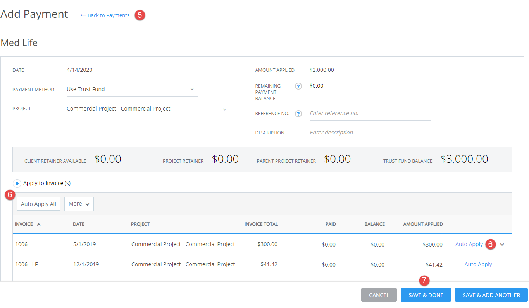The height and width of the screenshot is (308, 529).
Task: Select the Apply to Invoice(s) radio button
Action: [x=17, y=183]
